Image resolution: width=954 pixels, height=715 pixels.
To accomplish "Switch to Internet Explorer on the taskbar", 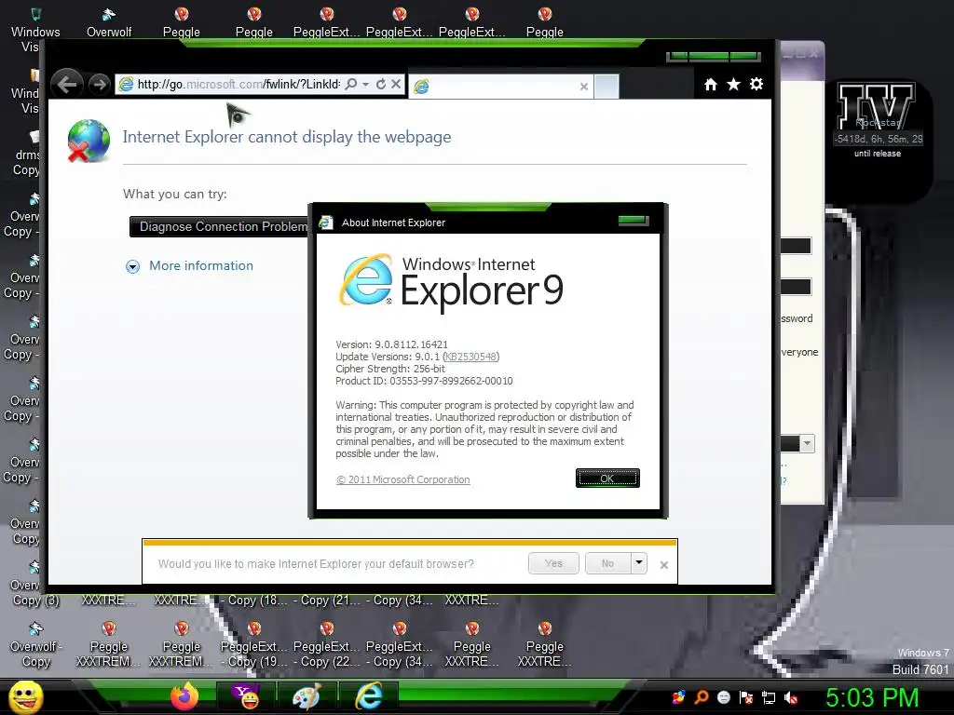I will pyautogui.click(x=368, y=696).
